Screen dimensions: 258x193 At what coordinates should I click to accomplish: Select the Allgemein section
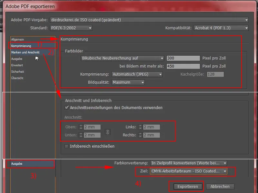coord(18,39)
